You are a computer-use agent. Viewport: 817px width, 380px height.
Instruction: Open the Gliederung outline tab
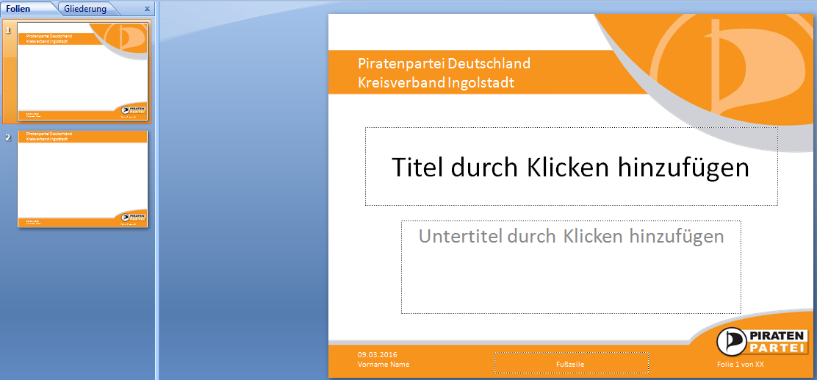85,9
